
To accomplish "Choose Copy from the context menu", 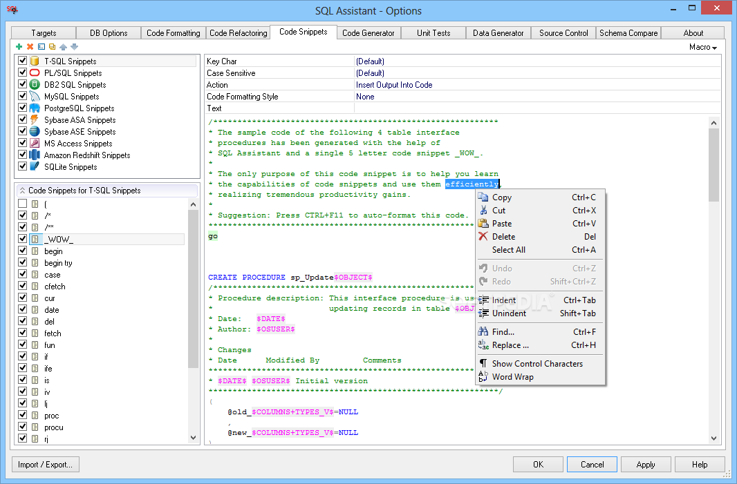I will 540,197.
